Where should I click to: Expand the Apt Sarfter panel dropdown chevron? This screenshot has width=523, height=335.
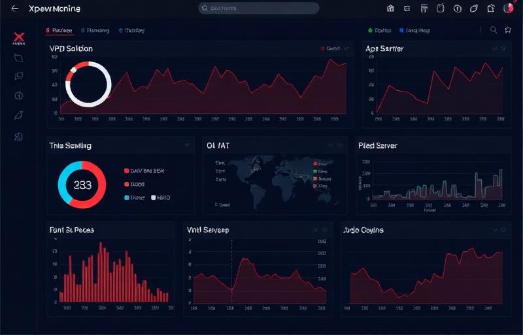point(494,48)
